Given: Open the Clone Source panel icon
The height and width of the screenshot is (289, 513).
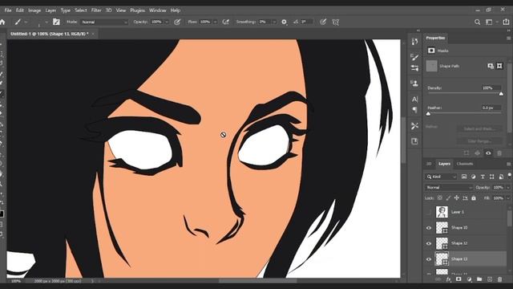Looking at the screenshot, I should 414,83.
